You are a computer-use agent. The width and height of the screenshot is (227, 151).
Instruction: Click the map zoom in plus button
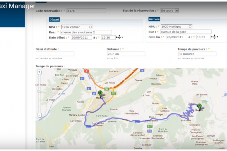click(x=39, y=72)
